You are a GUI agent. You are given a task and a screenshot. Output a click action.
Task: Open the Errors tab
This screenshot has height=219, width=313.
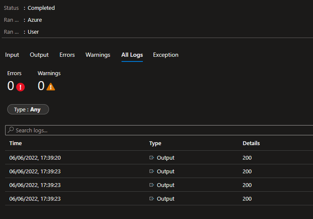(x=67, y=55)
